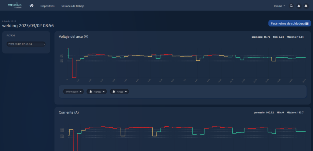Click the bell icon on Avisos button

point(114,91)
